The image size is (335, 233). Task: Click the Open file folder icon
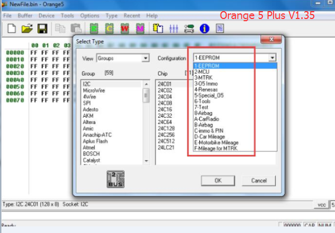[x=27, y=28]
